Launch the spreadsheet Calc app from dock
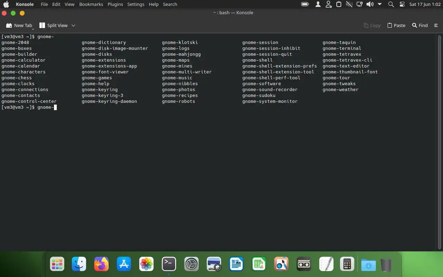Image resolution: width=443 pixels, height=277 pixels. click(259, 264)
